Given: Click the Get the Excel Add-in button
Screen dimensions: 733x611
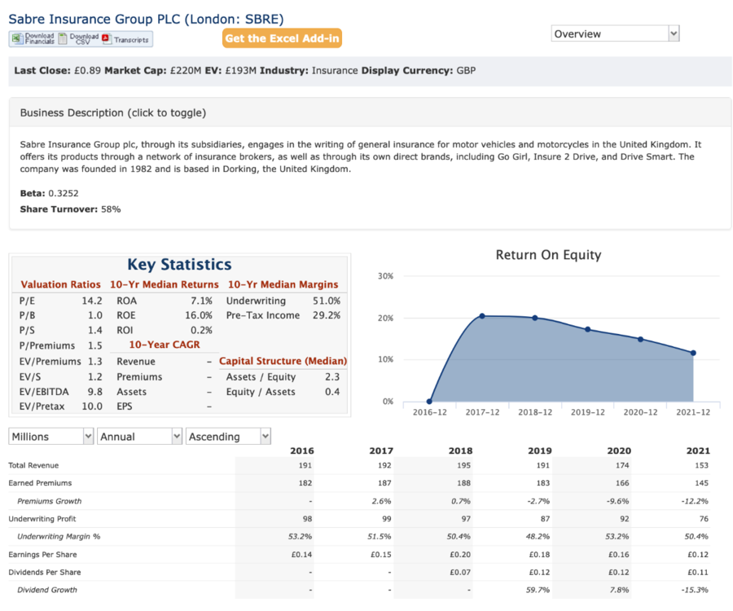Looking at the screenshot, I should click(x=282, y=38).
